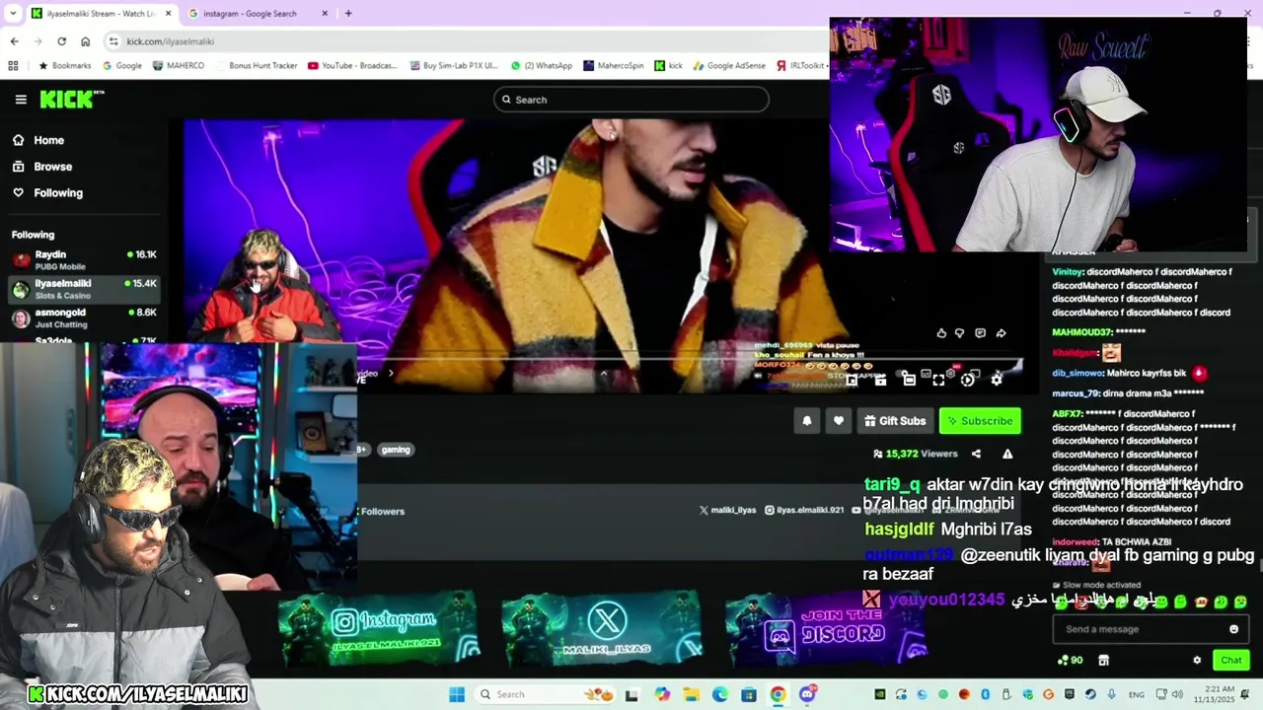Viewport: 1263px width, 710px height.
Task: Open MahercoSpin bookmark
Action: [614, 66]
